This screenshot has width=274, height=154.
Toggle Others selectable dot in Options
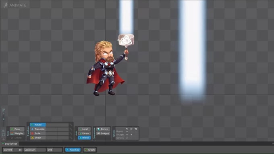(127, 138)
